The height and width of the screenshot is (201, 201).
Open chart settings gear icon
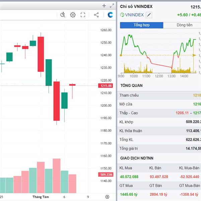tap(73, 15)
